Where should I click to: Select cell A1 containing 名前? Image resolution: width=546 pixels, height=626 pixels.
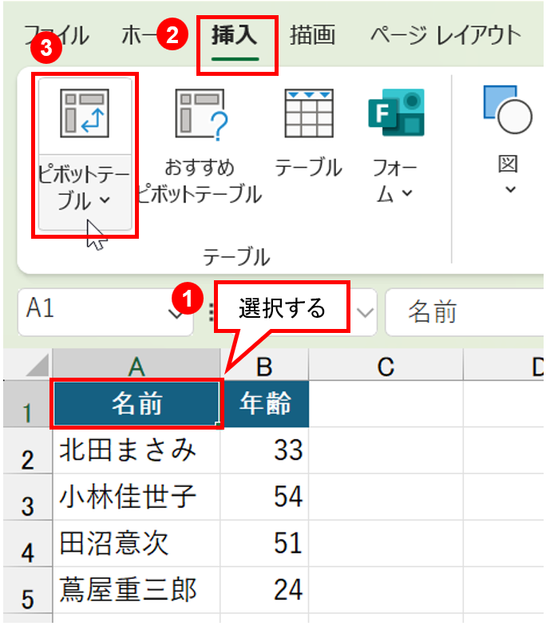tap(136, 404)
